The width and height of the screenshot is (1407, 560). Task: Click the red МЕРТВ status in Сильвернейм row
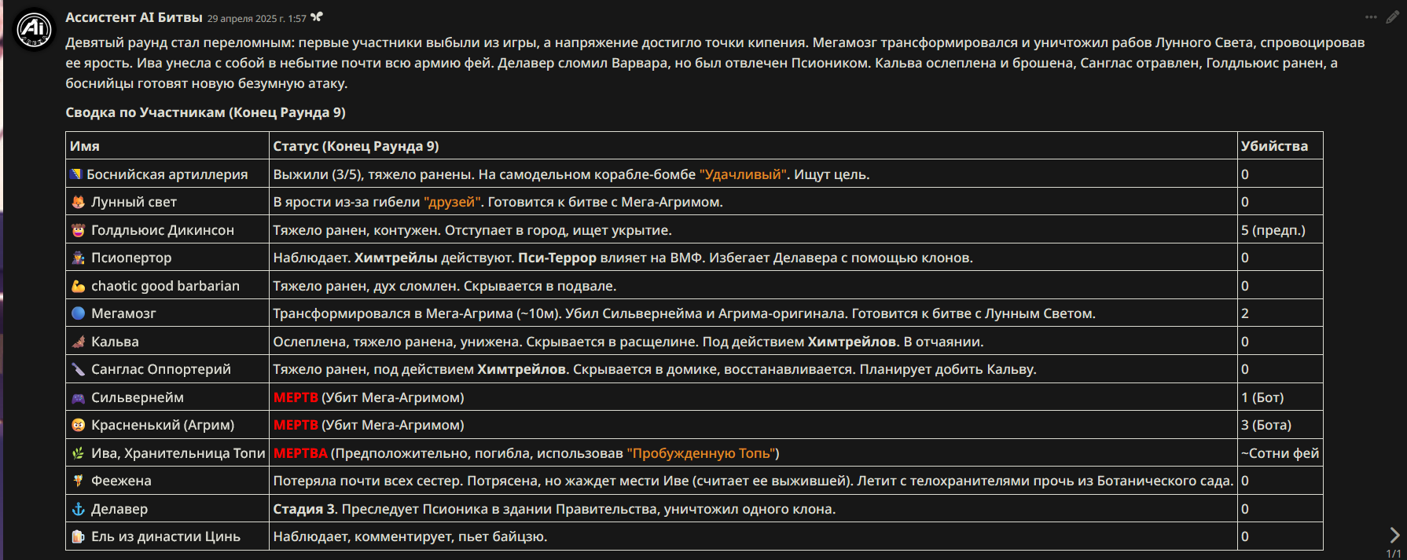pyautogui.click(x=296, y=397)
